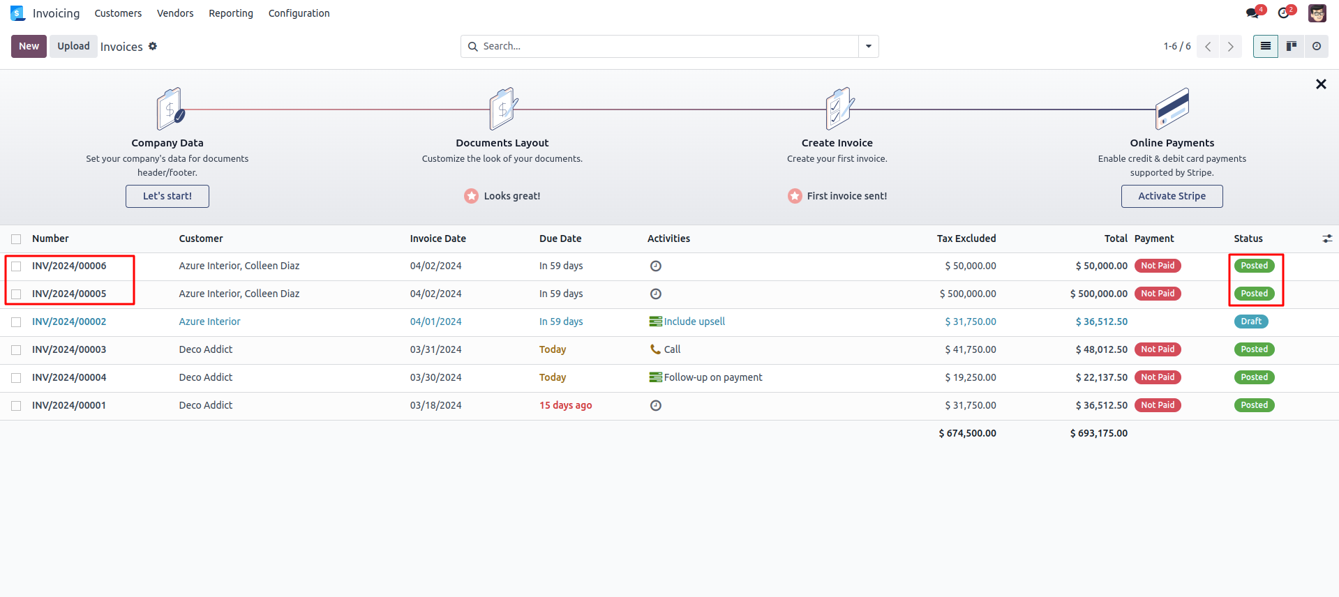Open the Customers menu
Viewport: 1339px width, 597px height.
coord(118,13)
